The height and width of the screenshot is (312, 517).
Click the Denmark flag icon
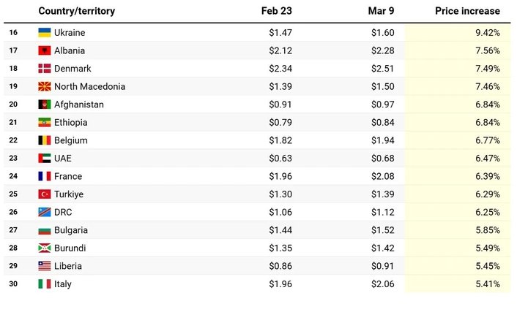point(45,69)
